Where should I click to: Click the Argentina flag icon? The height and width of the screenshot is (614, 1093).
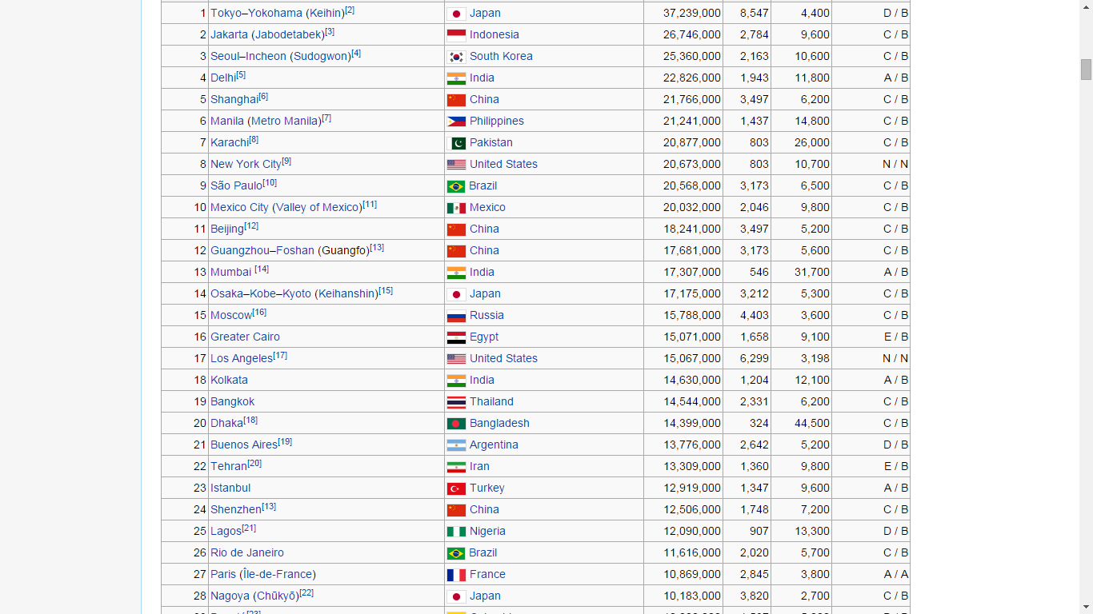(456, 445)
